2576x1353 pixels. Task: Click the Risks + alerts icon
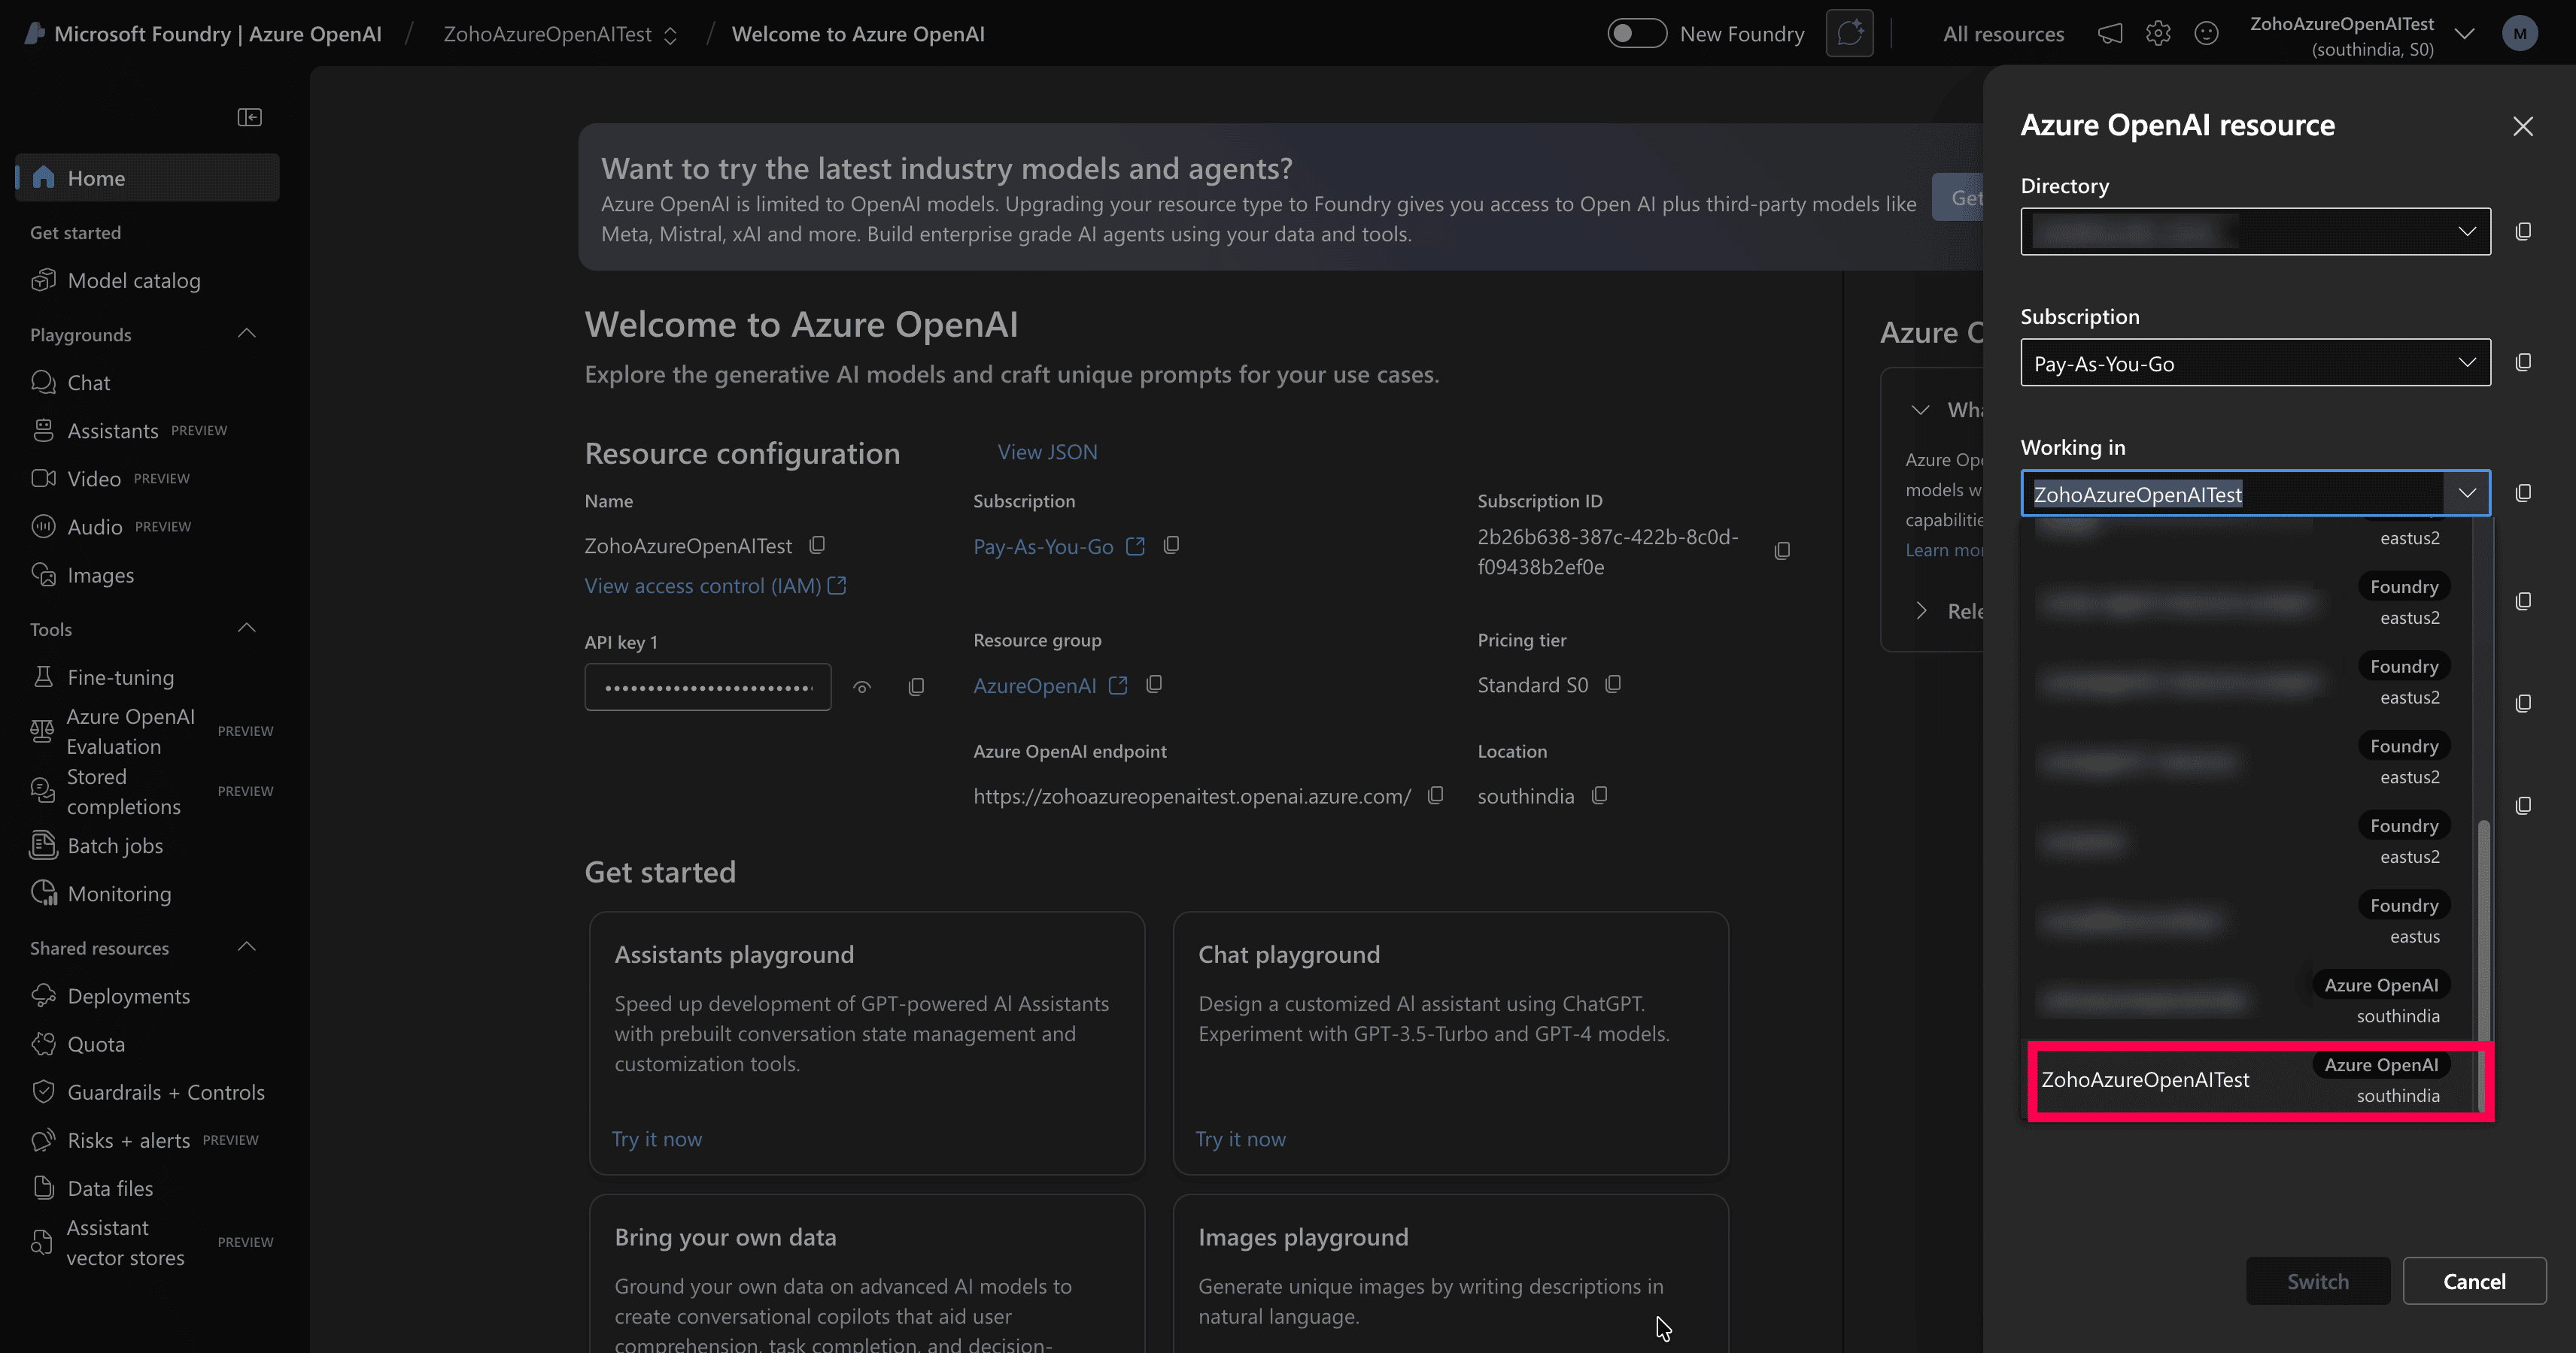43,1140
